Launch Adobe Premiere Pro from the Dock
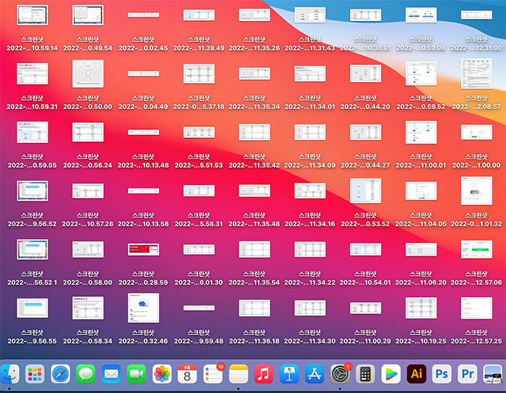 (467, 374)
